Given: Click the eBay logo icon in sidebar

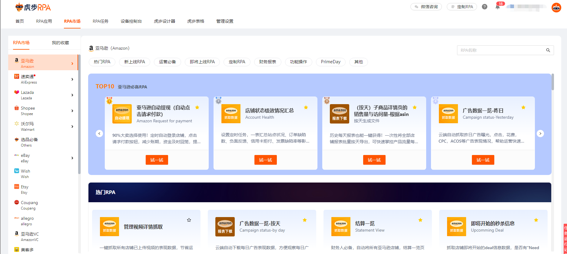Looking at the screenshot, I should (x=17, y=155).
